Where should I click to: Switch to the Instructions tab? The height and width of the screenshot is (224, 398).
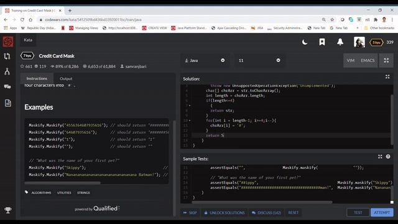[37, 78]
